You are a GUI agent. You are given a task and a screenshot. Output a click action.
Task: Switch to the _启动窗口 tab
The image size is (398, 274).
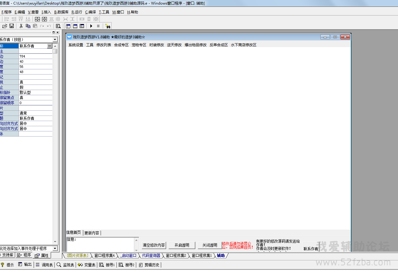click(128, 255)
